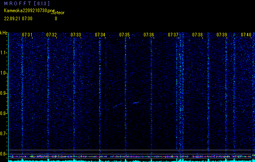This screenshot has width=255, height=162.
Task: Select the 07:40 time marker
Action: coord(246,34)
